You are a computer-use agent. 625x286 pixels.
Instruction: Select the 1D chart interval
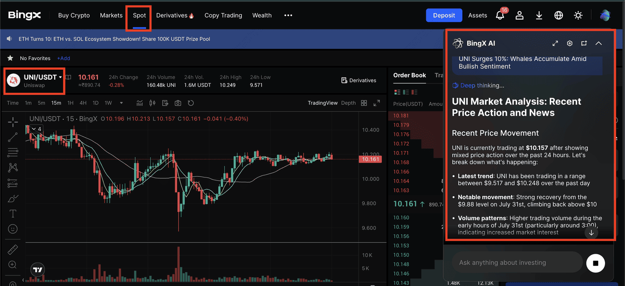pos(96,103)
